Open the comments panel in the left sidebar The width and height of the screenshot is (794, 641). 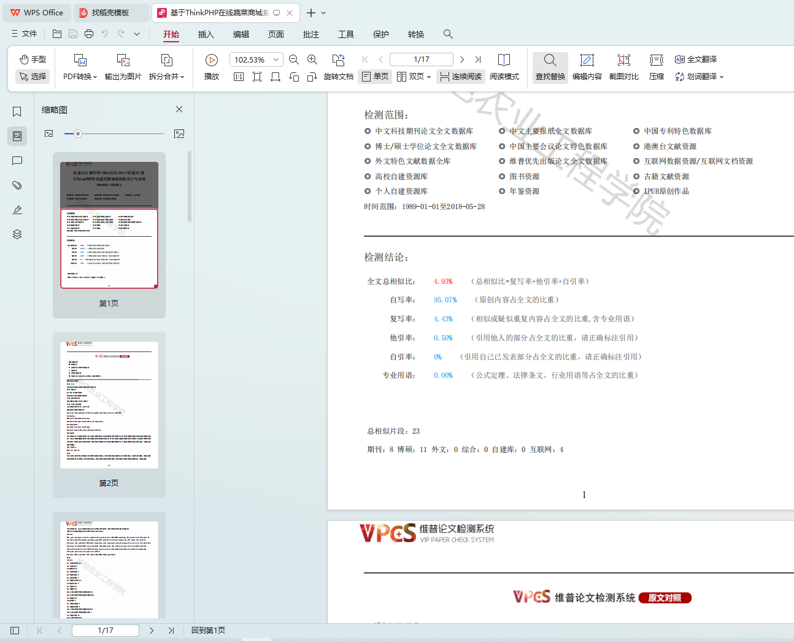point(17,161)
